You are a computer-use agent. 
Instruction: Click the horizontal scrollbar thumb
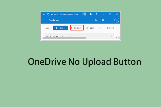[65, 38]
